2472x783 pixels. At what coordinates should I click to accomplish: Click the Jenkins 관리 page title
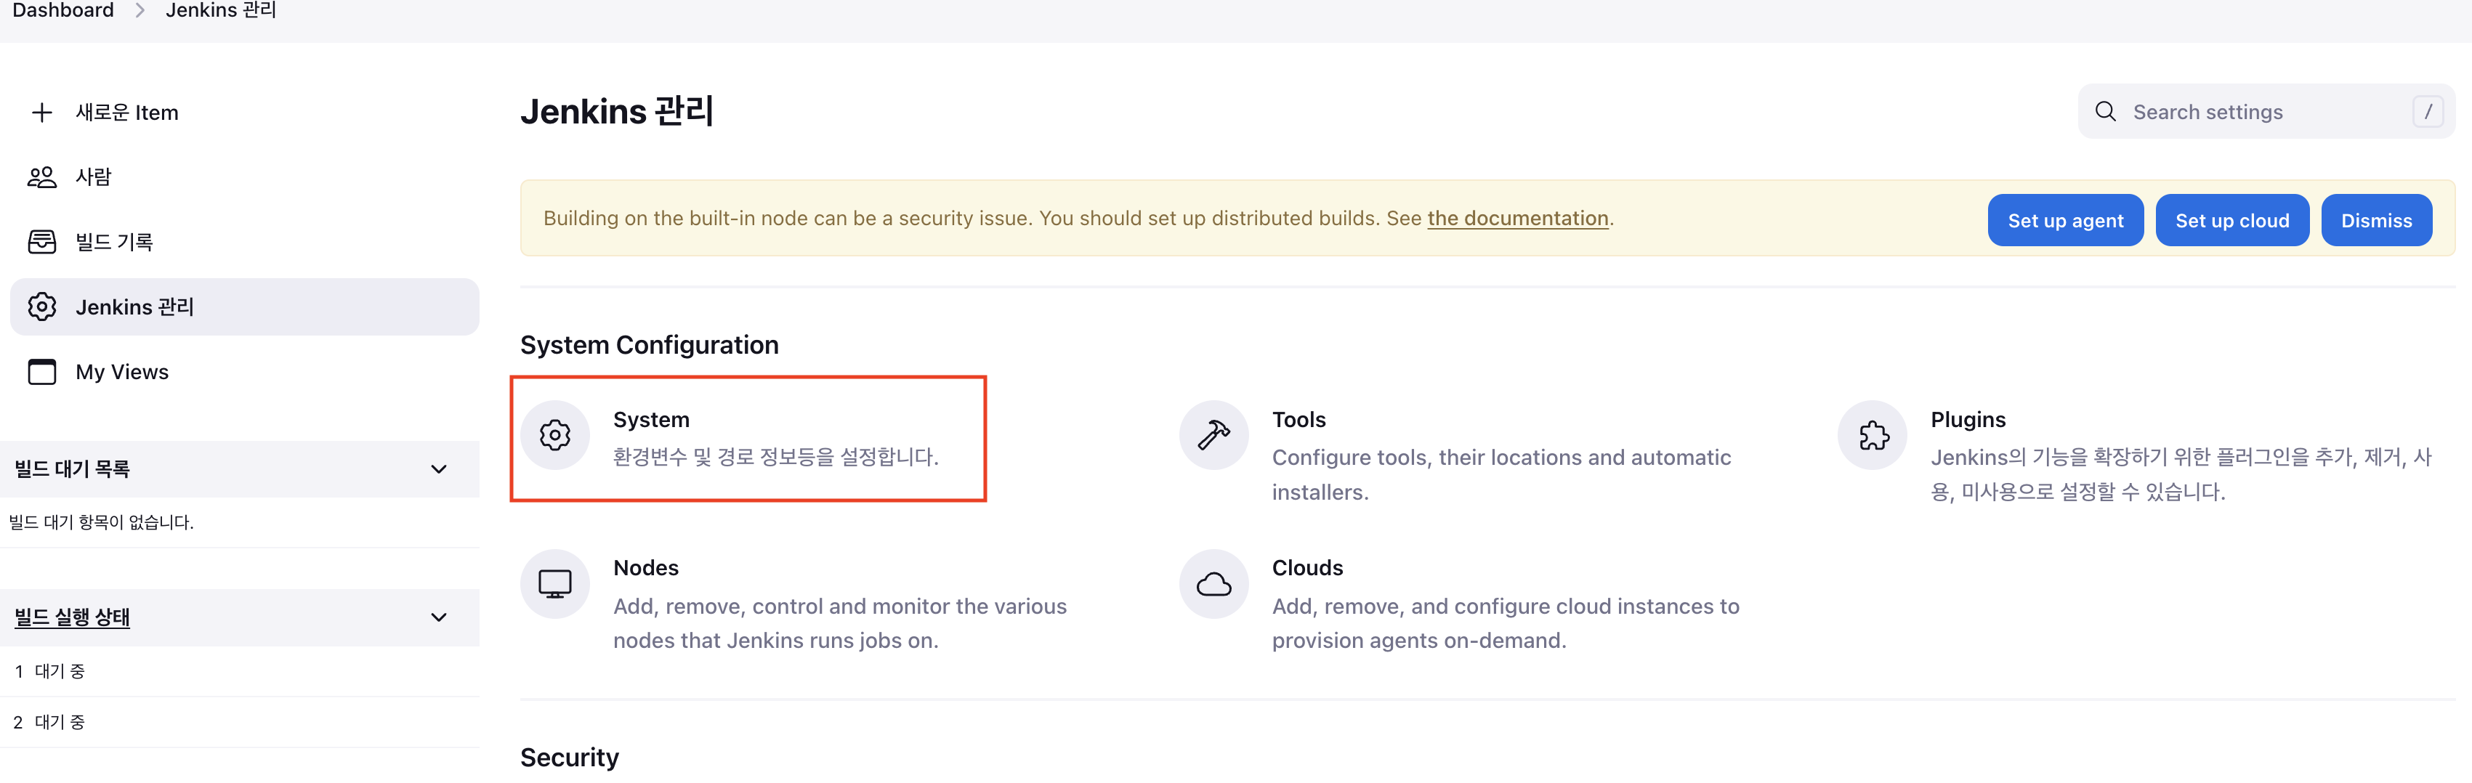pyautogui.click(x=617, y=111)
